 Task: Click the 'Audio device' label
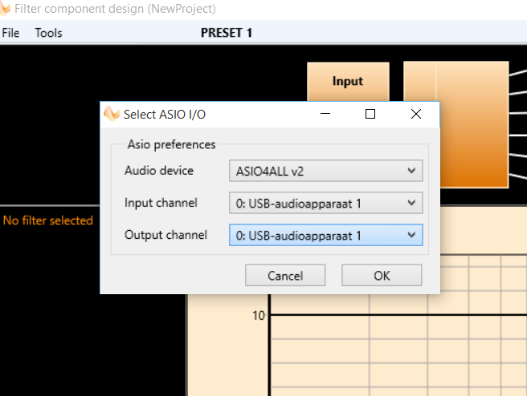tap(159, 171)
